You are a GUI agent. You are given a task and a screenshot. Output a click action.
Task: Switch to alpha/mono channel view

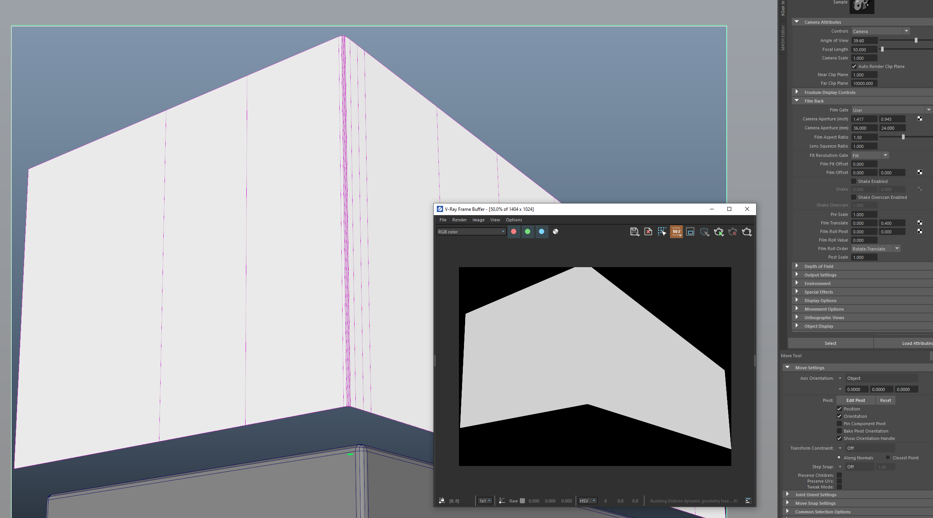pos(556,231)
